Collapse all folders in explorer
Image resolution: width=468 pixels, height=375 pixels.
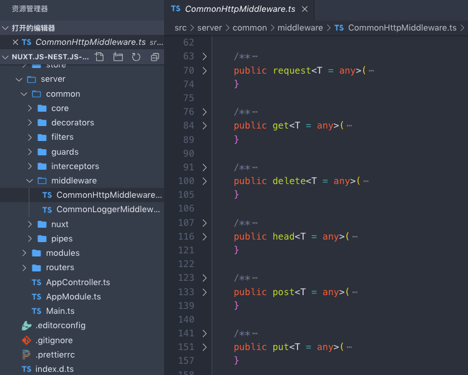[155, 57]
